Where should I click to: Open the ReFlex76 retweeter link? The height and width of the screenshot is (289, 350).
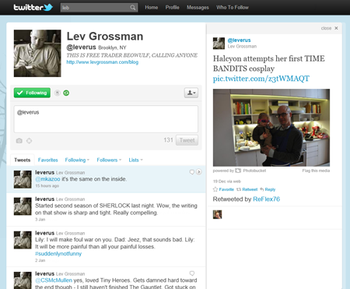point(266,199)
